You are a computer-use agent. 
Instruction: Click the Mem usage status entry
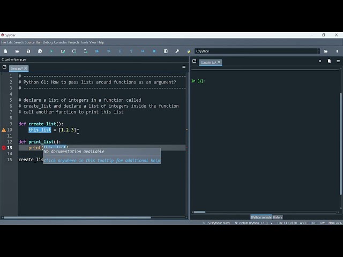[335, 223]
